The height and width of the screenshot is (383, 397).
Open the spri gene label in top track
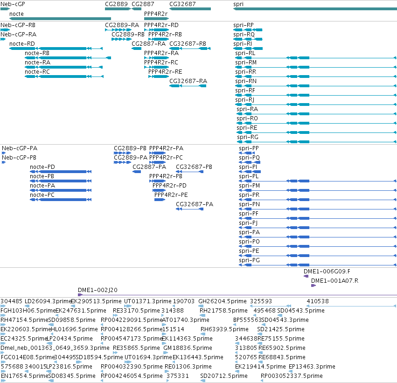238,4
